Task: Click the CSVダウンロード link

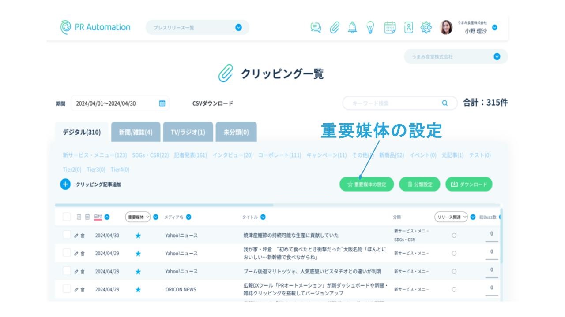Action: point(212,103)
